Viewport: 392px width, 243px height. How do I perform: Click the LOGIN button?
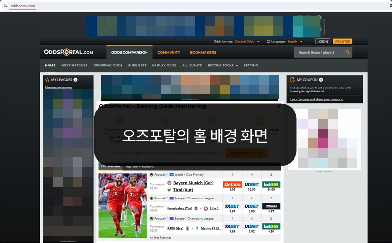(x=322, y=42)
